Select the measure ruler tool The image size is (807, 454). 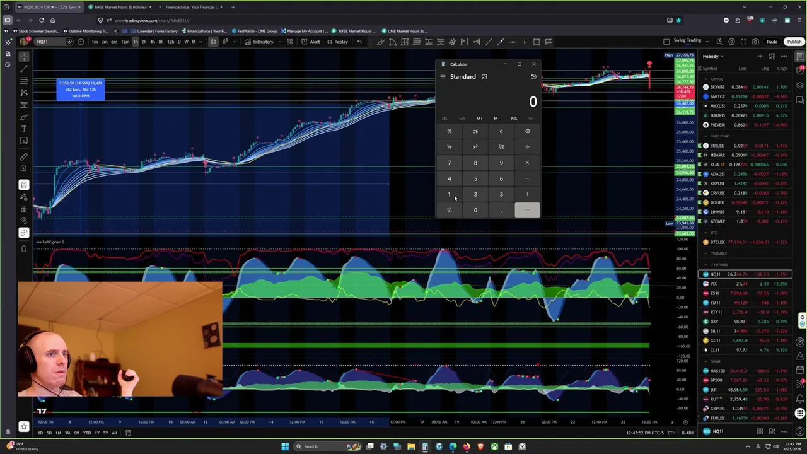click(x=24, y=156)
